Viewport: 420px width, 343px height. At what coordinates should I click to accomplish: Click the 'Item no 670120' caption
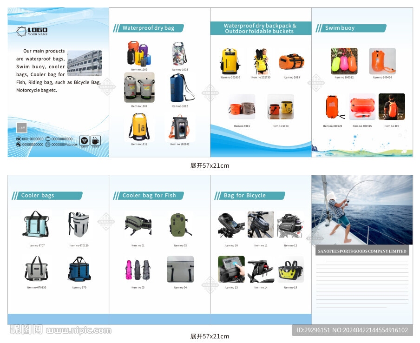(x=79, y=245)
